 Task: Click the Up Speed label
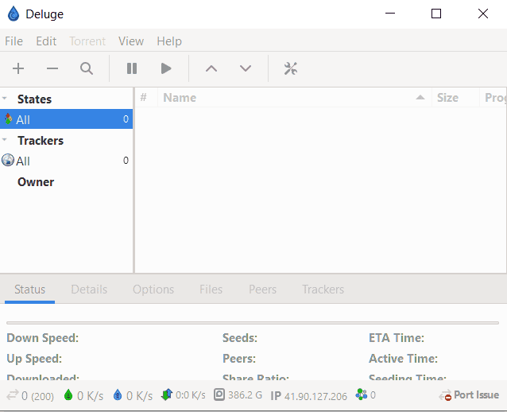coord(34,359)
